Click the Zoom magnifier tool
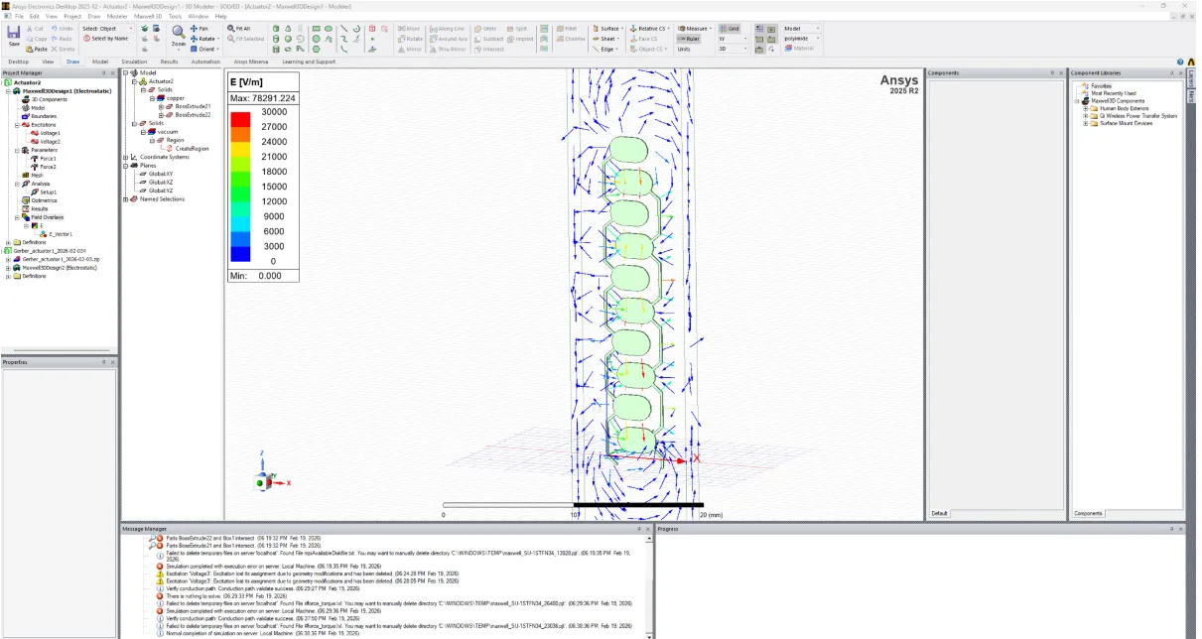 click(179, 37)
